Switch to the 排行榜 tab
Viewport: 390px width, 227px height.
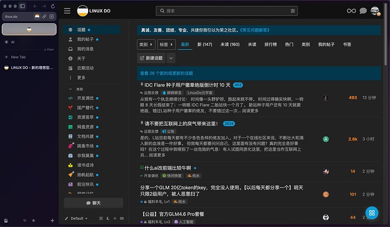point(270,45)
